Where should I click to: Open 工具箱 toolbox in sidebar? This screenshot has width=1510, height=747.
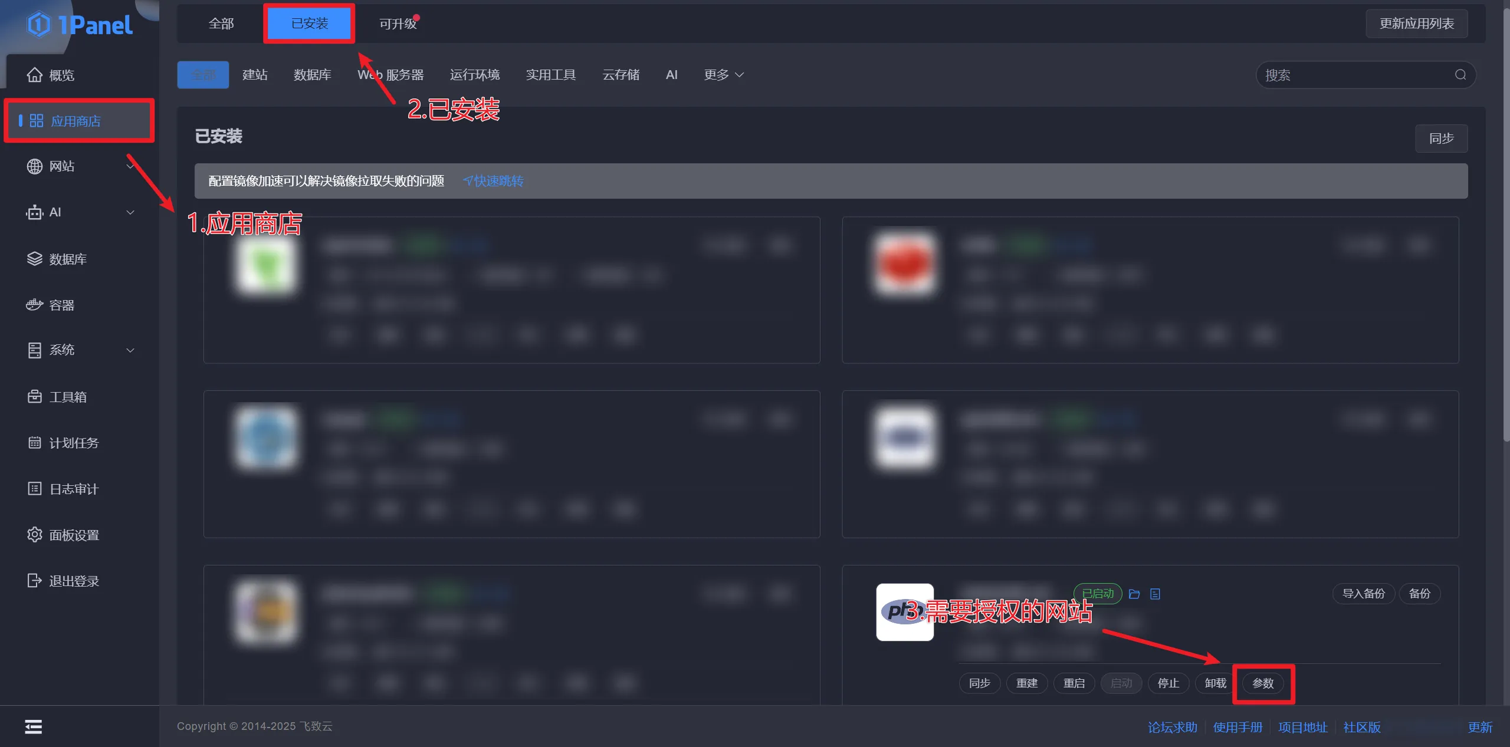(67, 397)
